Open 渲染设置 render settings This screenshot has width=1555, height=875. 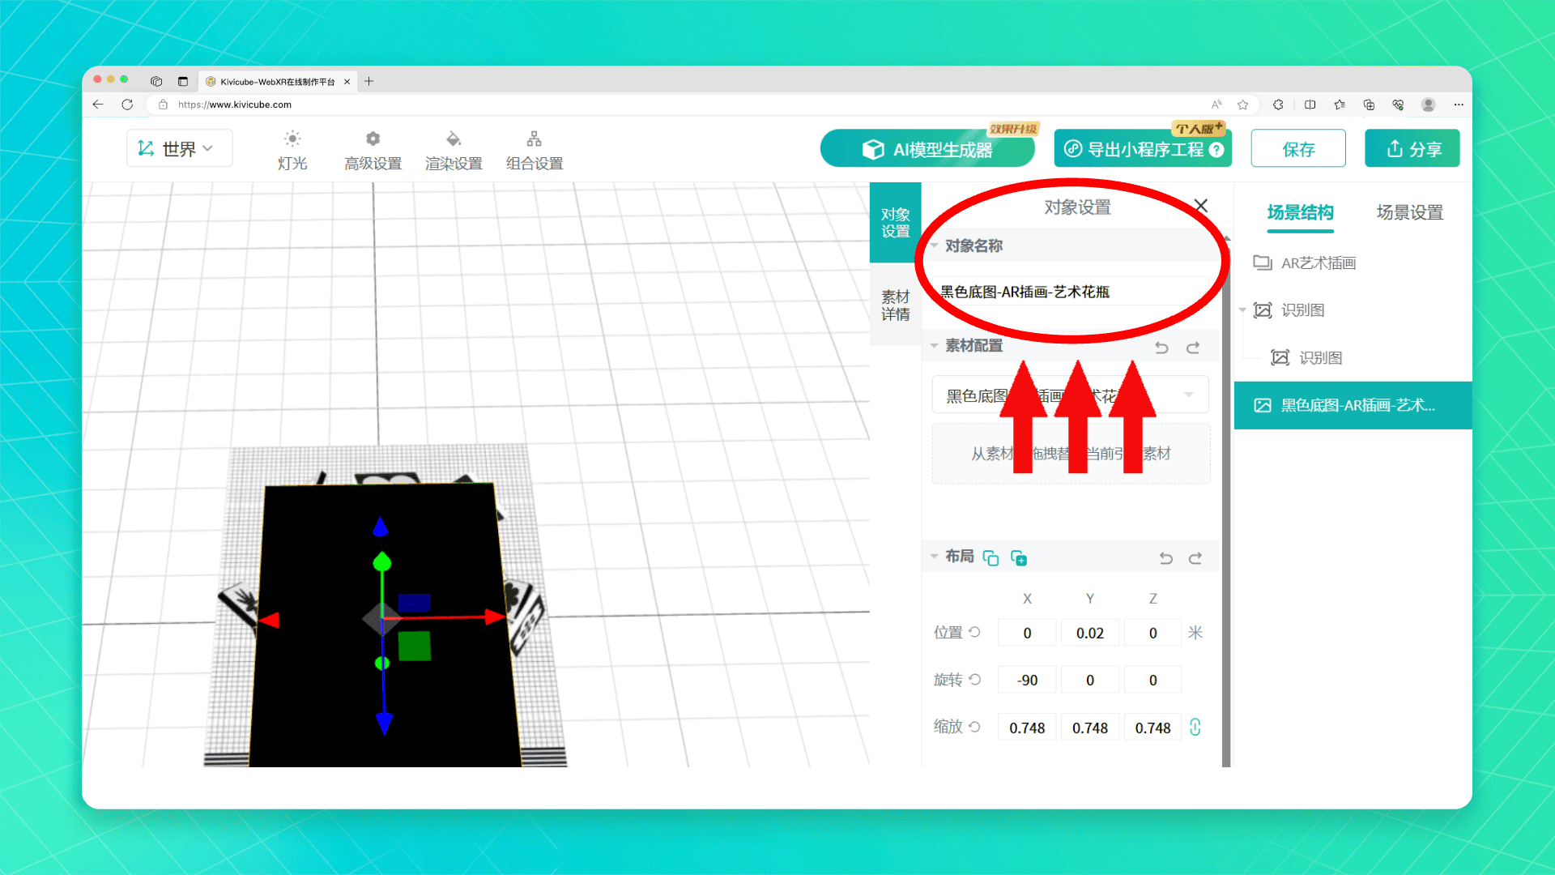pyautogui.click(x=454, y=150)
